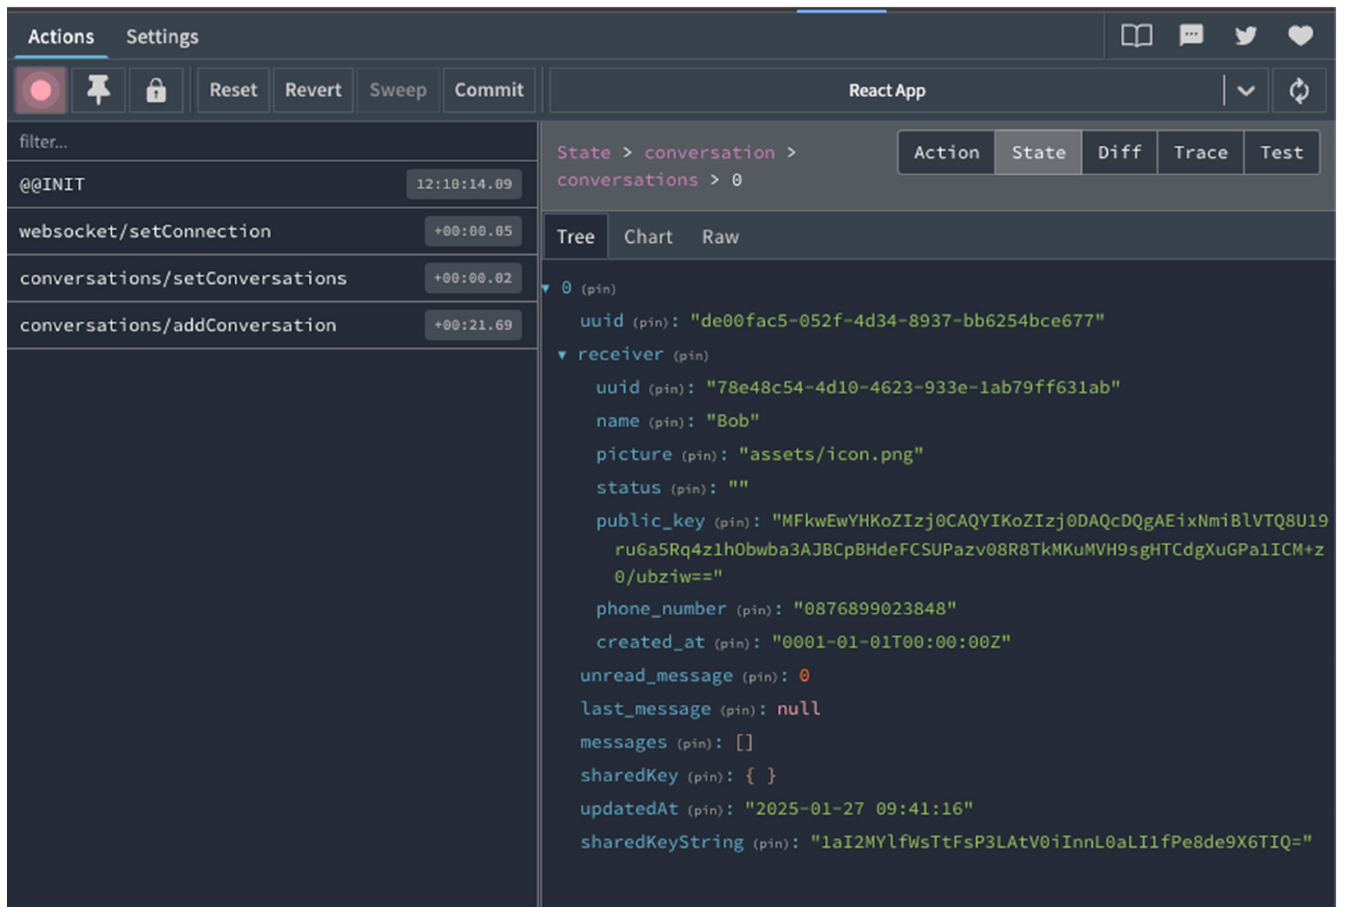This screenshot has width=1345, height=917.
Task: Click the chat feedback bubble icon
Action: click(1191, 36)
